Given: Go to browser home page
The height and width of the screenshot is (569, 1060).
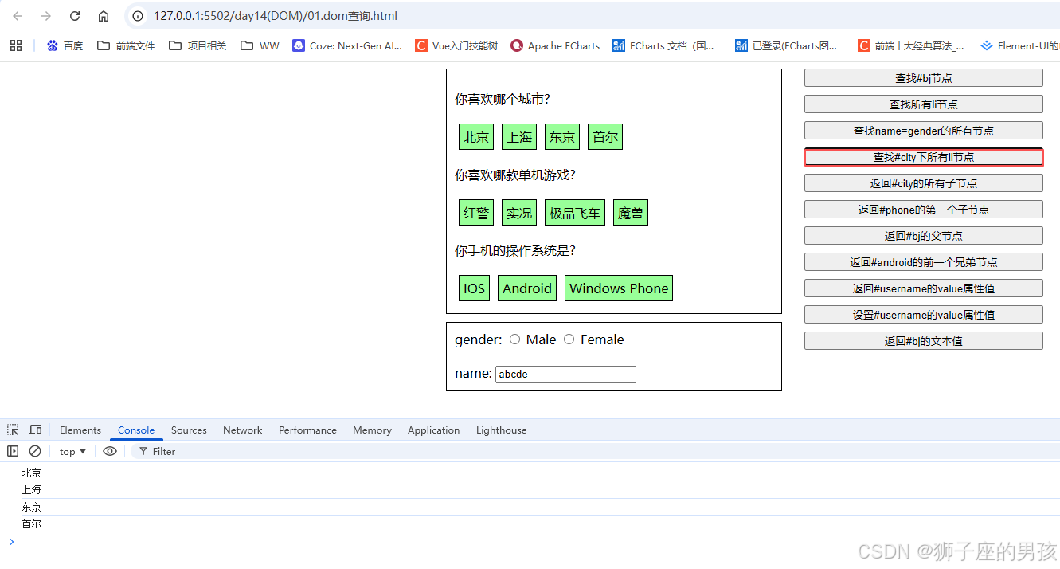Looking at the screenshot, I should (x=104, y=16).
